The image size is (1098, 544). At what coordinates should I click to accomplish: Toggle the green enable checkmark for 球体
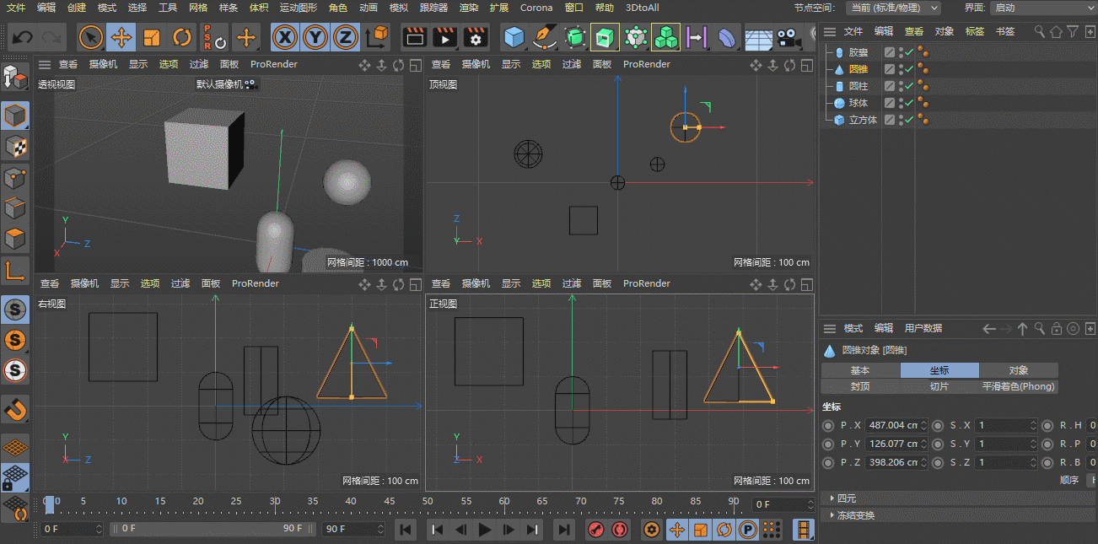click(909, 103)
